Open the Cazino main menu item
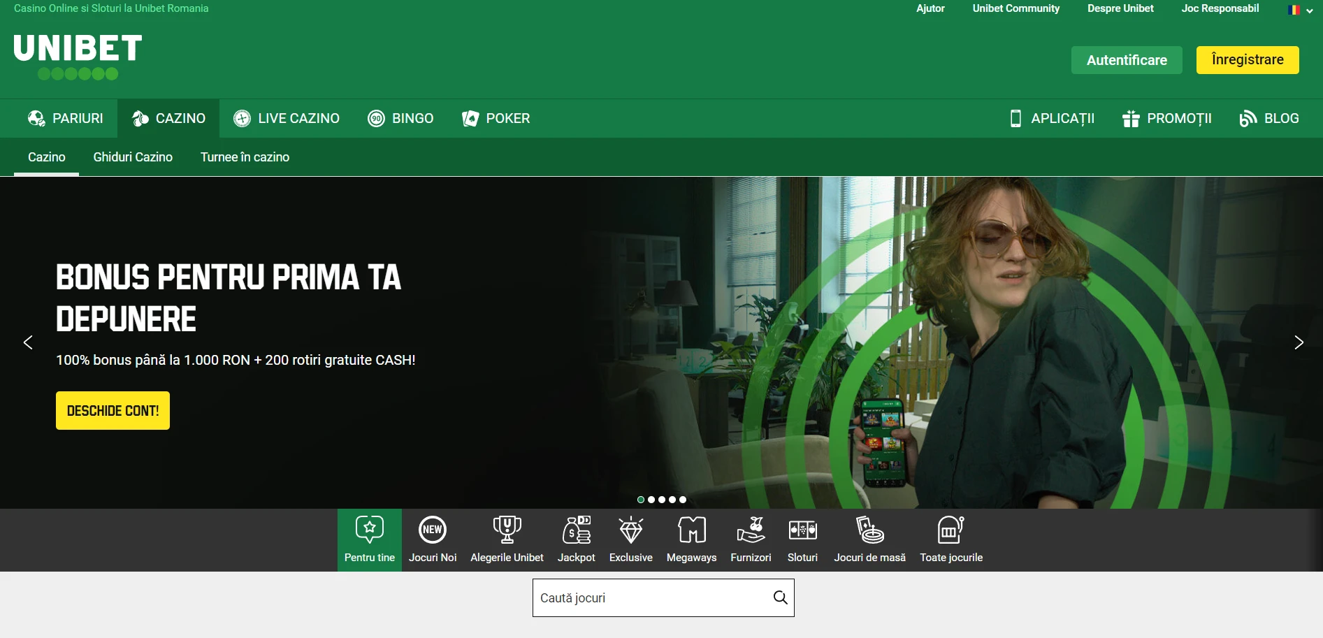Image resolution: width=1323 pixels, height=638 pixels. (168, 118)
